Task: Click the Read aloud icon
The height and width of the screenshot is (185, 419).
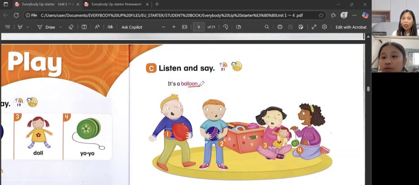Action: click(x=97, y=27)
